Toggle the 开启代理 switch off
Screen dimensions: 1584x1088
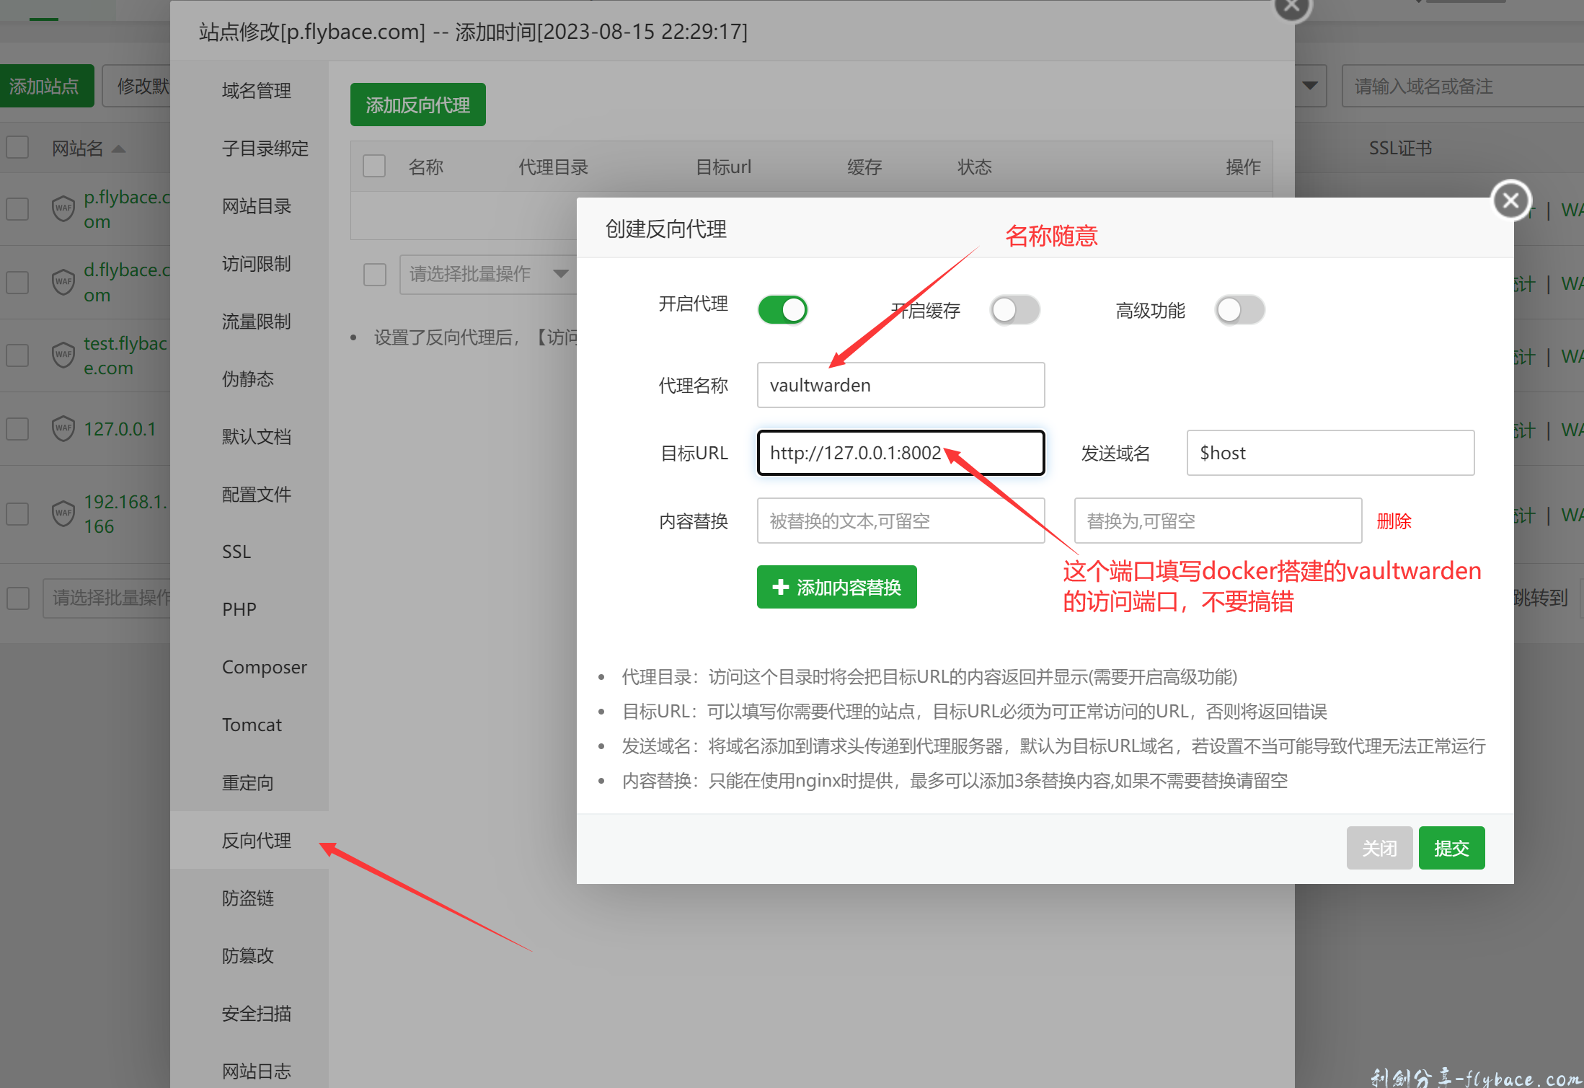pyautogui.click(x=782, y=310)
